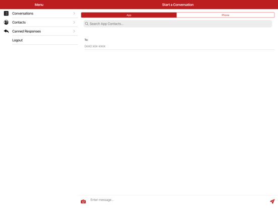Expand Canned Responses chevron arrow
This screenshot has height=208, width=278.
[x=74, y=31]
